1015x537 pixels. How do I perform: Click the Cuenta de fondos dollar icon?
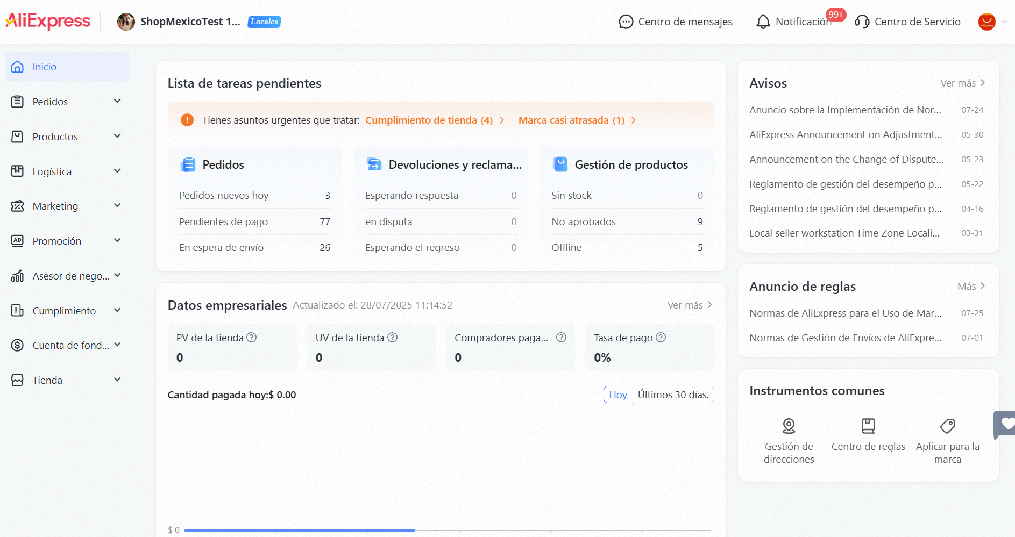17,345
